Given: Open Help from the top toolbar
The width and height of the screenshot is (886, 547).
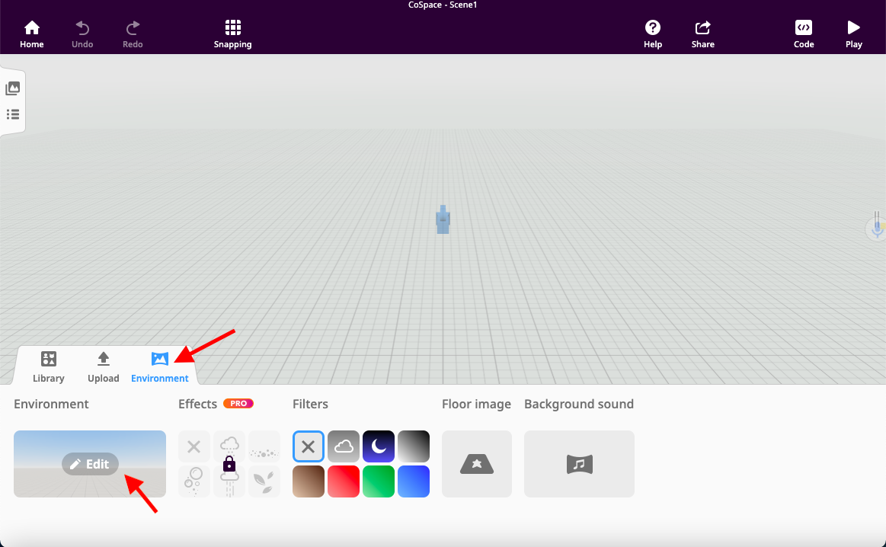Looking at the screenshot, I should click(x=652, y=33).
